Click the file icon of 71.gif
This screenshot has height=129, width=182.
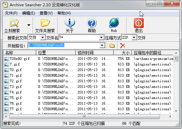(x=6, y=76)
